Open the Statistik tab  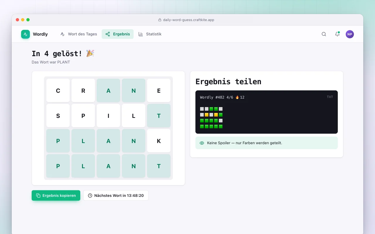(150, 34)
